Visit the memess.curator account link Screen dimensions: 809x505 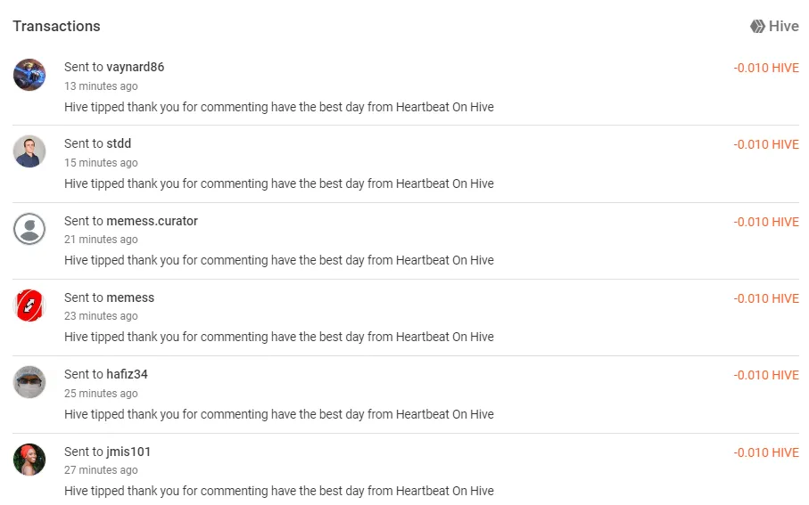click(153, 221)
